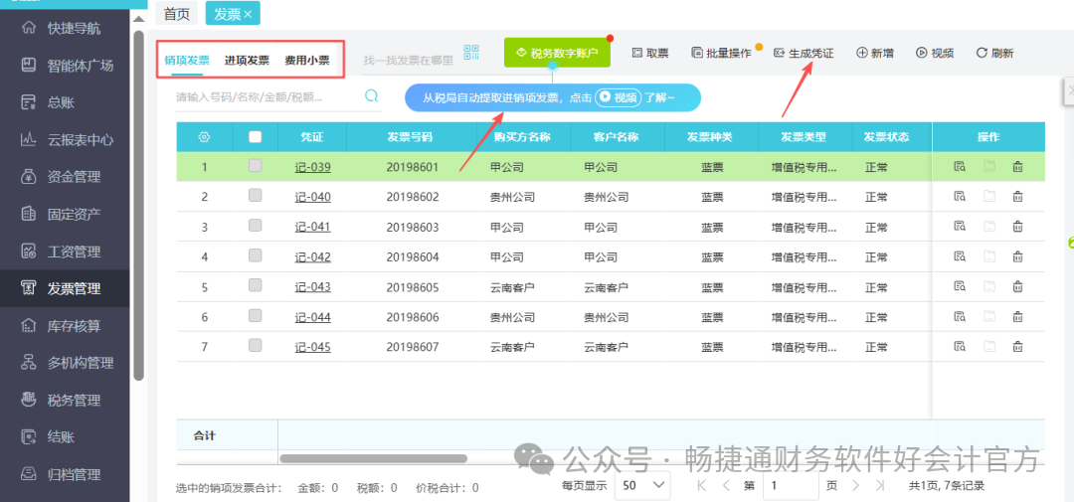Go to the first page
The height and width of the screenshot is (502, 1074).
point(701,485)
